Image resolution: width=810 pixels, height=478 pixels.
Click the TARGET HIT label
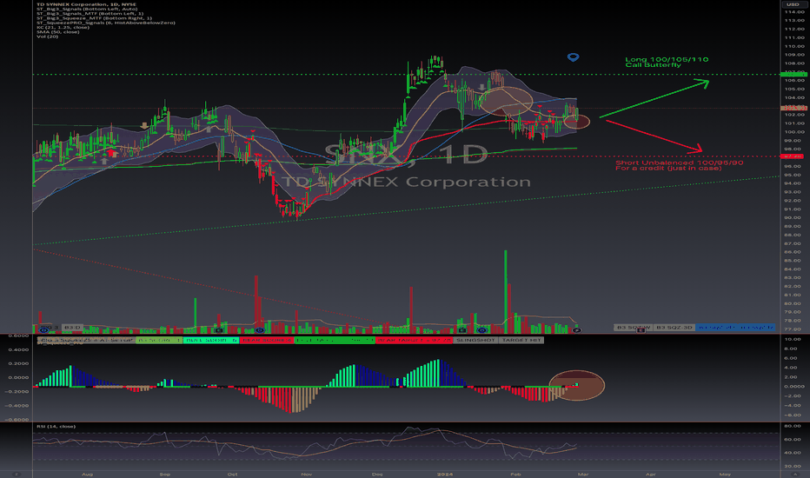point(521,340)
